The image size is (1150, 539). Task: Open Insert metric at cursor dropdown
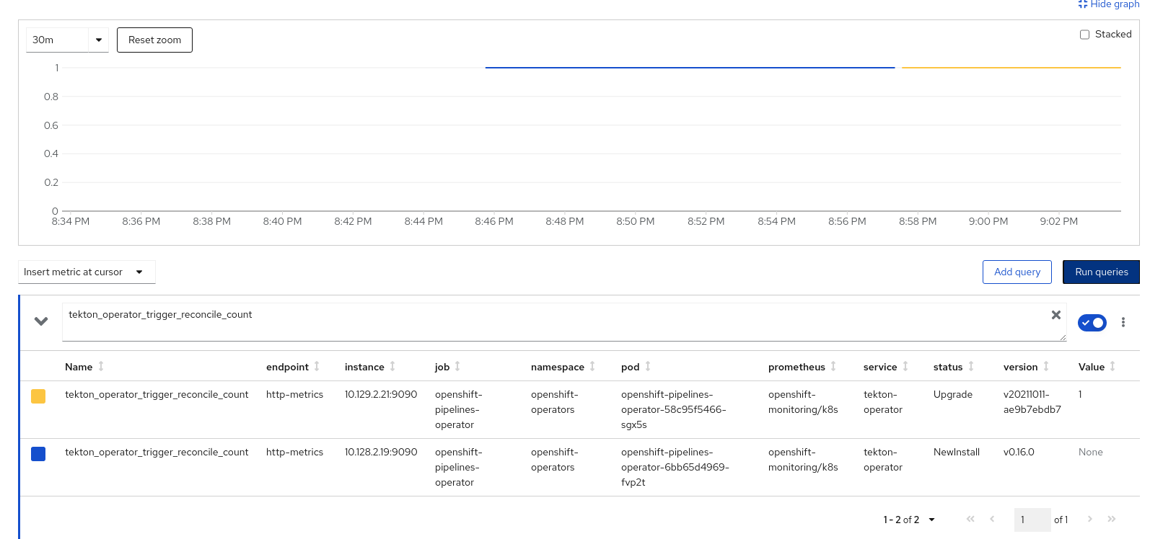click(86, 272)
